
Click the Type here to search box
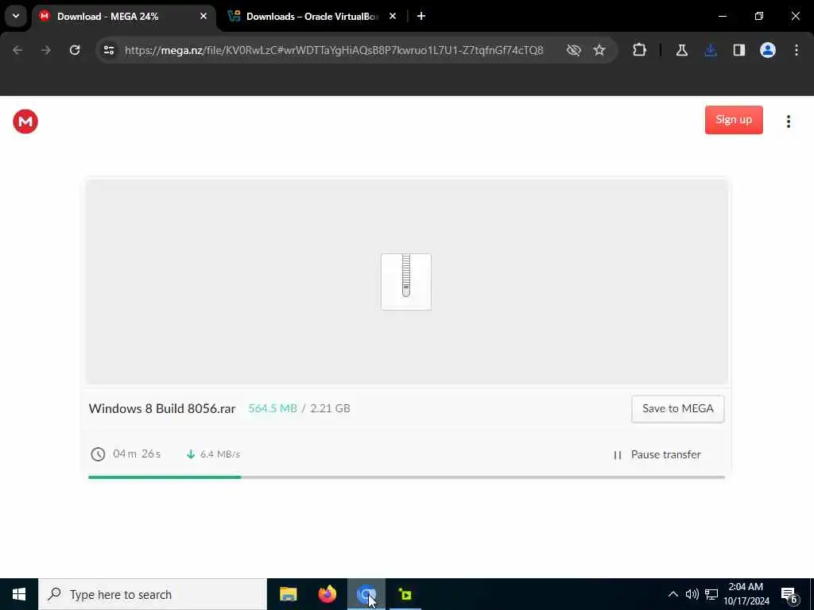point(153,594)
